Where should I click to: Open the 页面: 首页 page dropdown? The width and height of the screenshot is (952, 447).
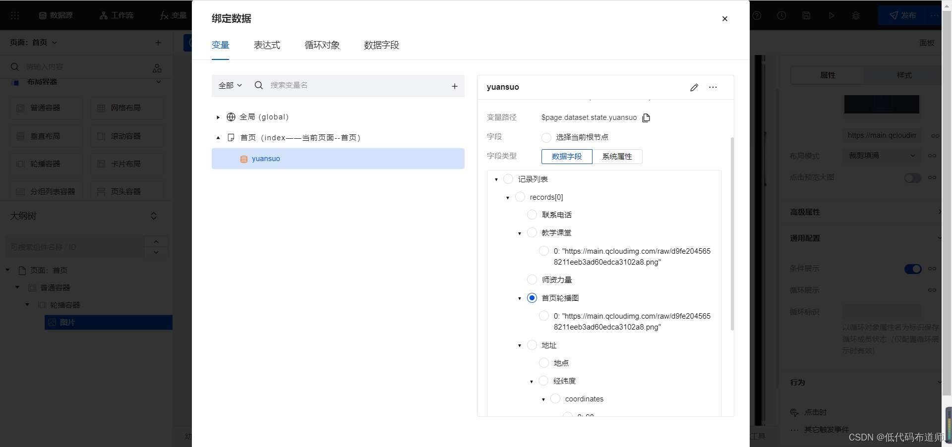point(33,43)
